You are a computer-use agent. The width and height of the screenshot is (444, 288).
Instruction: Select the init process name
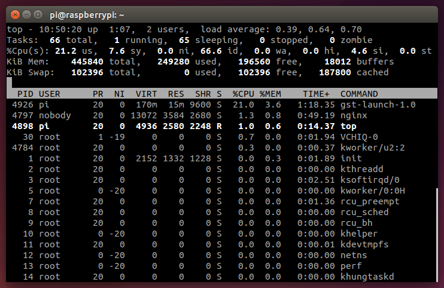351,158
